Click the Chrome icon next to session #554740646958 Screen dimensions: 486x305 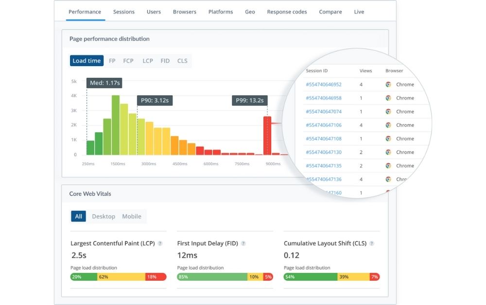pos(388,98)
